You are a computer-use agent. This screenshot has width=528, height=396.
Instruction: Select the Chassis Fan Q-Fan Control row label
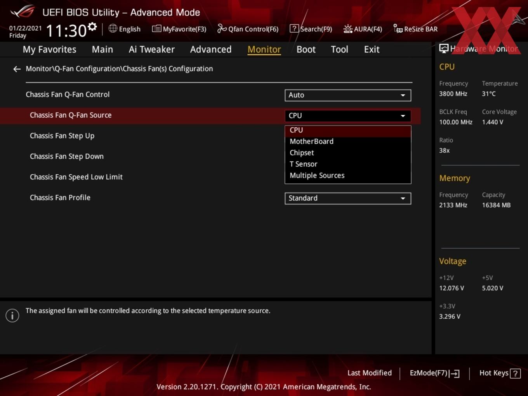[x=68, y=95]
